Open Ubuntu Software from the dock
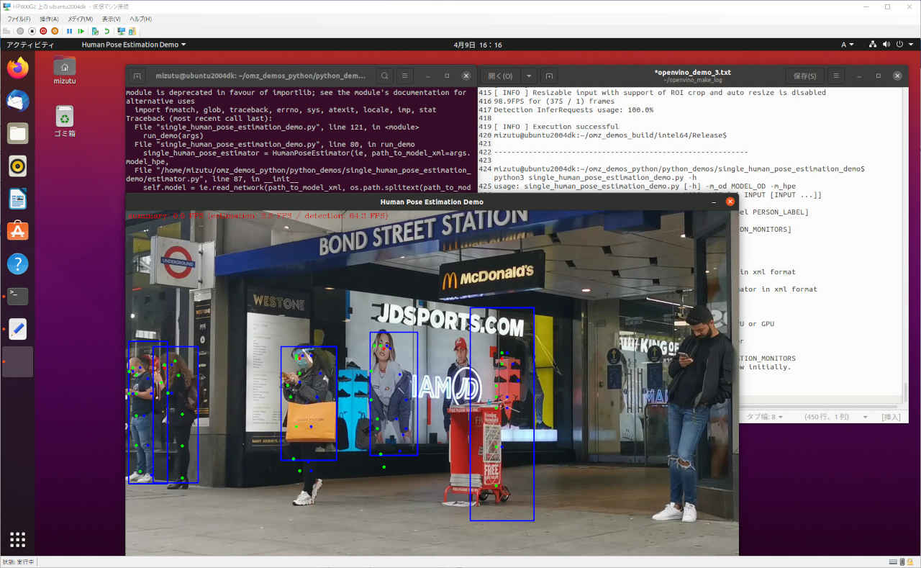Viewport: 921px width, 568px height. point(18,231)
